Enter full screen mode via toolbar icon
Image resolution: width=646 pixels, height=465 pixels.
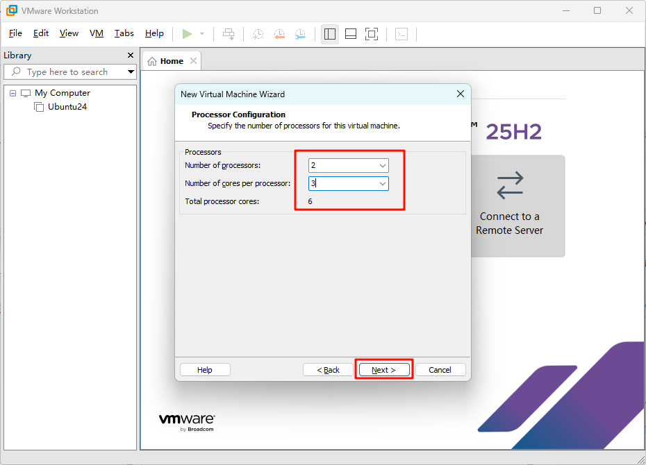372,34
